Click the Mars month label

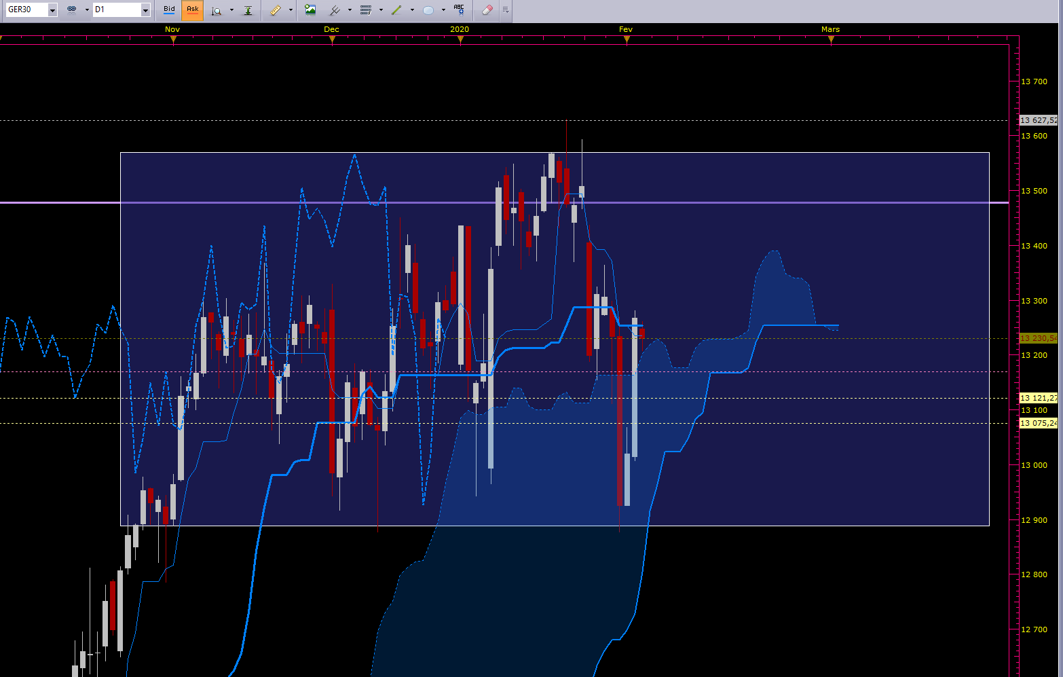click(830, 29)
